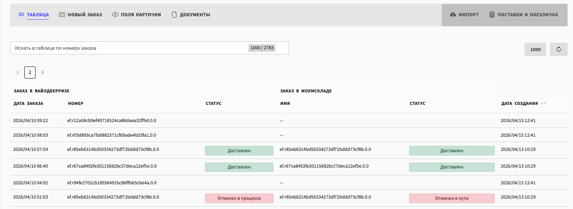Click Wildberries number in 07:59 row
Image resolution: width=573 pixels, height=209 pixels.
(x=113, y=149)
